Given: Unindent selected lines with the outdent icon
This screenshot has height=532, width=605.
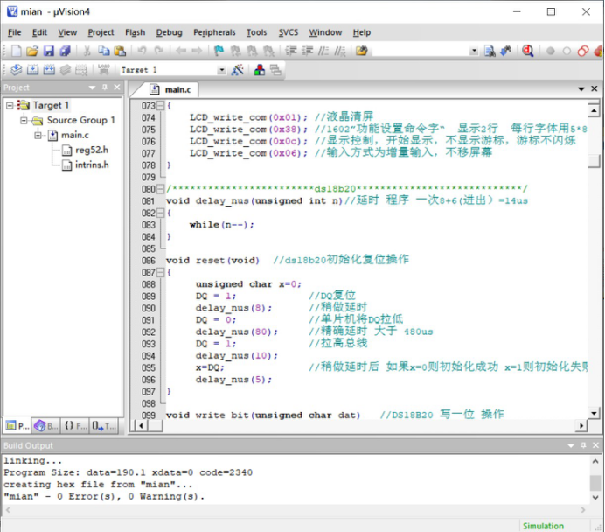Looking at the screenshot, I should pyautogui.click(x=308, y=51).
